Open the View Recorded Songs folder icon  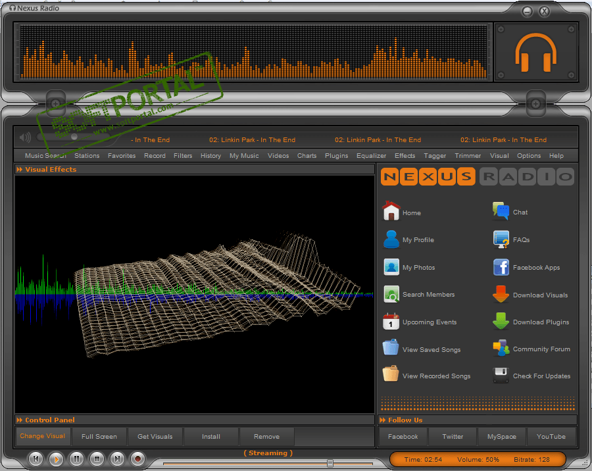[x=391, y=374]
